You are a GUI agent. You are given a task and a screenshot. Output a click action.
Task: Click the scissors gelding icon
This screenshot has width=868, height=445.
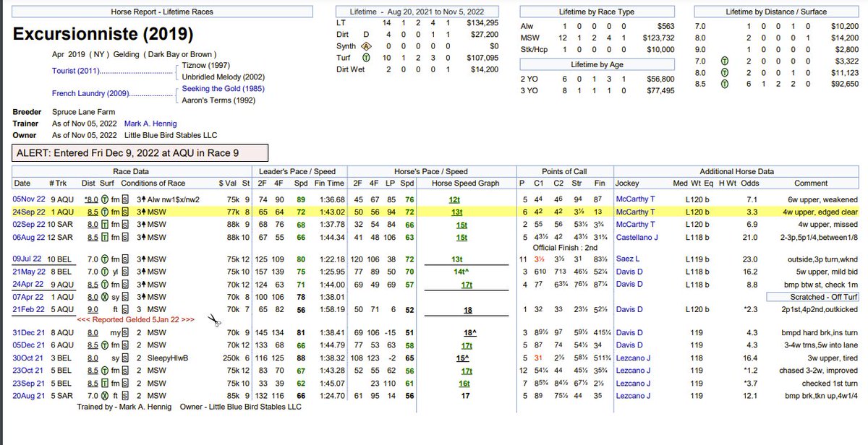click(213, 320)
